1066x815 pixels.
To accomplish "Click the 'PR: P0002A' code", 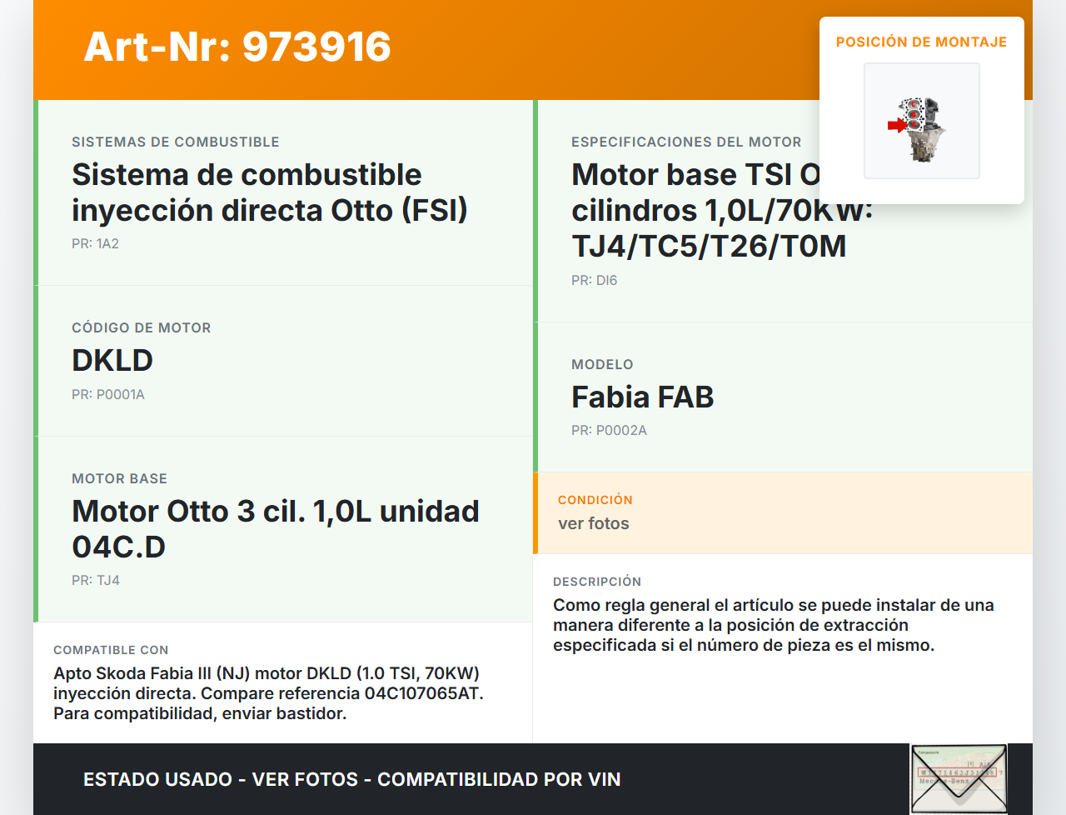I will point(609,431).
